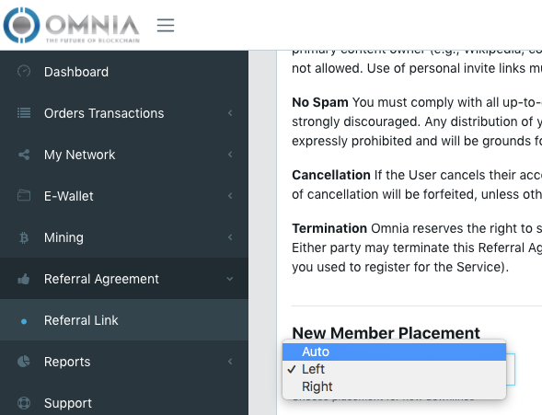The height and width of the screenshot is (415, 542).
Task: Open the Dashboard menu item
Action: click(x=124, y=72)
